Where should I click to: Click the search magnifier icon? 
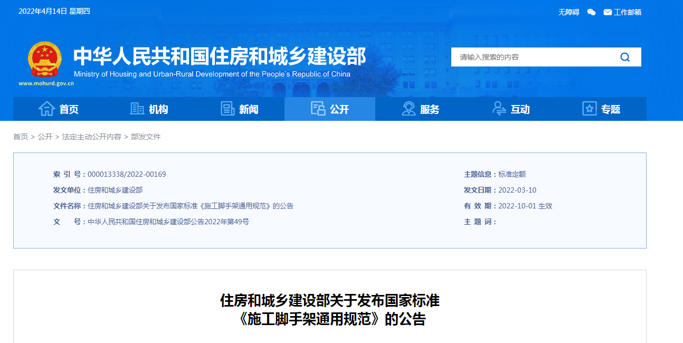tap(625, 57)
